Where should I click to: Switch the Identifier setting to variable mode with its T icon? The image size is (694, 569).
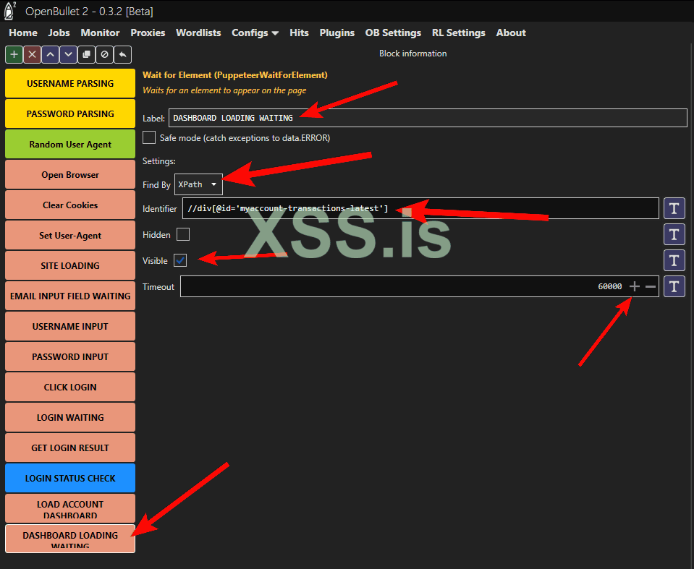point(674,208)
